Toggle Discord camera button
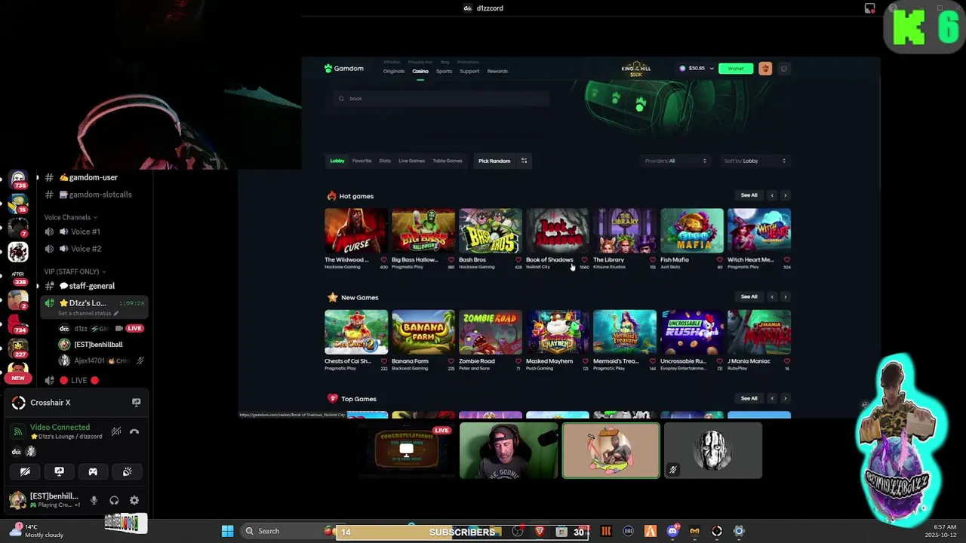The height and width of the screenshot is (543, 966). point(25,471)
